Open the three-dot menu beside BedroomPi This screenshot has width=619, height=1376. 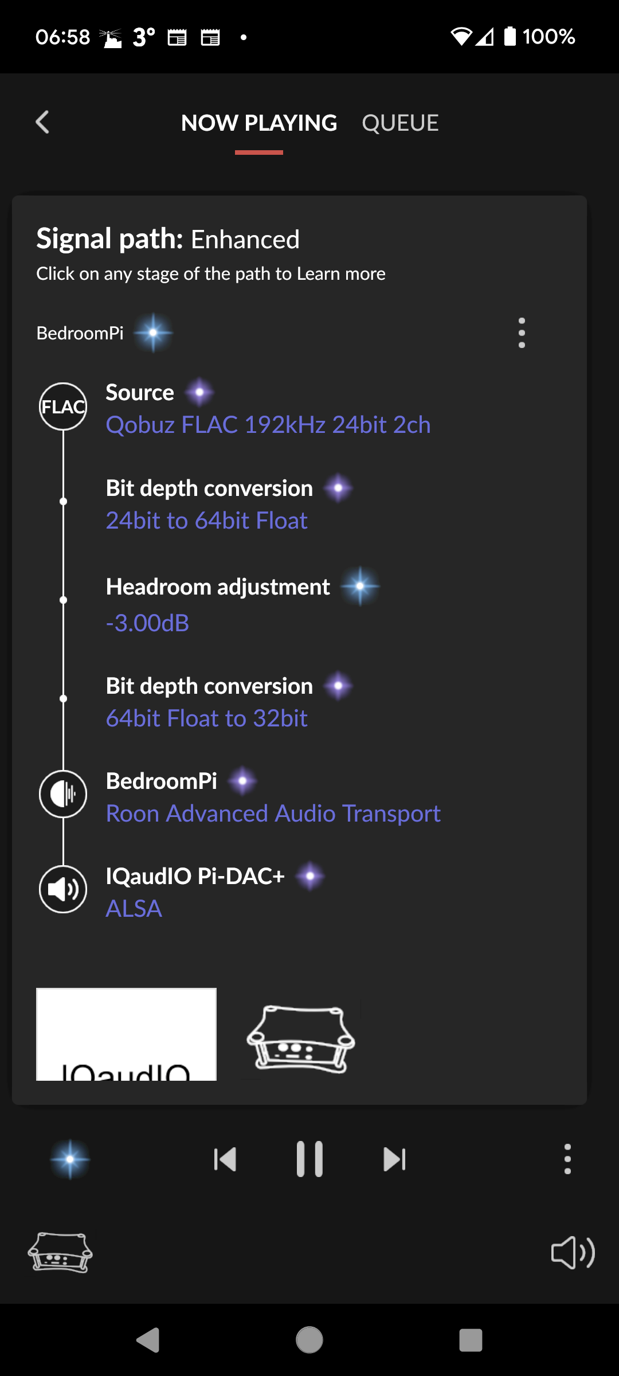[522, 333]
